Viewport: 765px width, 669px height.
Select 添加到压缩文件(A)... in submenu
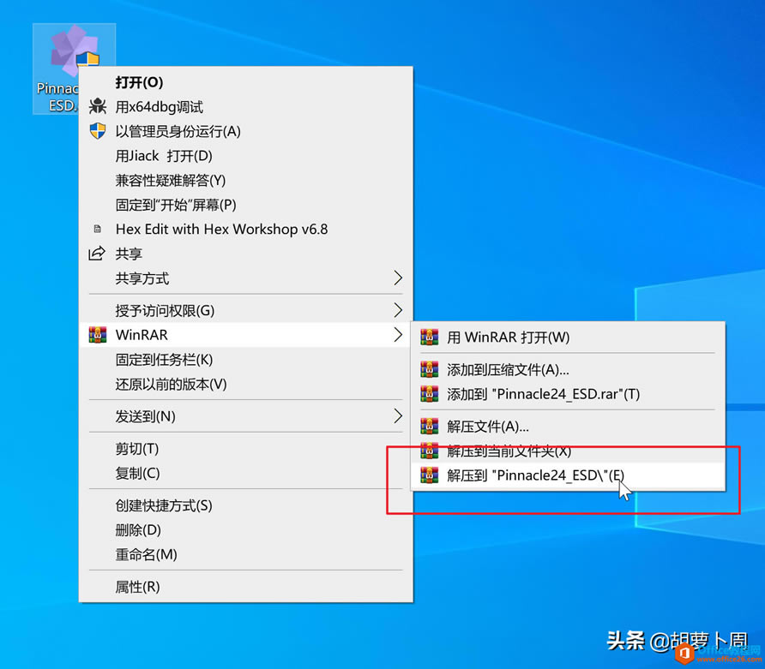[569, 370]
